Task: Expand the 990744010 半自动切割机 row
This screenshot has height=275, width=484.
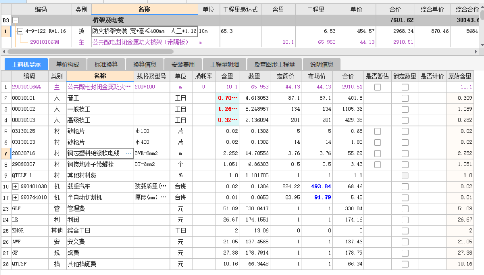Action: tap(15, 198)
